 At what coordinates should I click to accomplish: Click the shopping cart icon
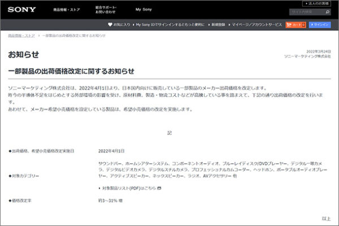[289, 25]
